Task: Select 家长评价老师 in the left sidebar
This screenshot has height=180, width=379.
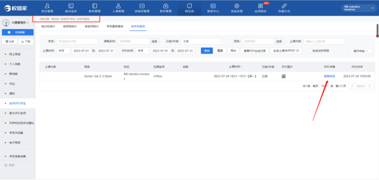Action: tap(17, 113)
